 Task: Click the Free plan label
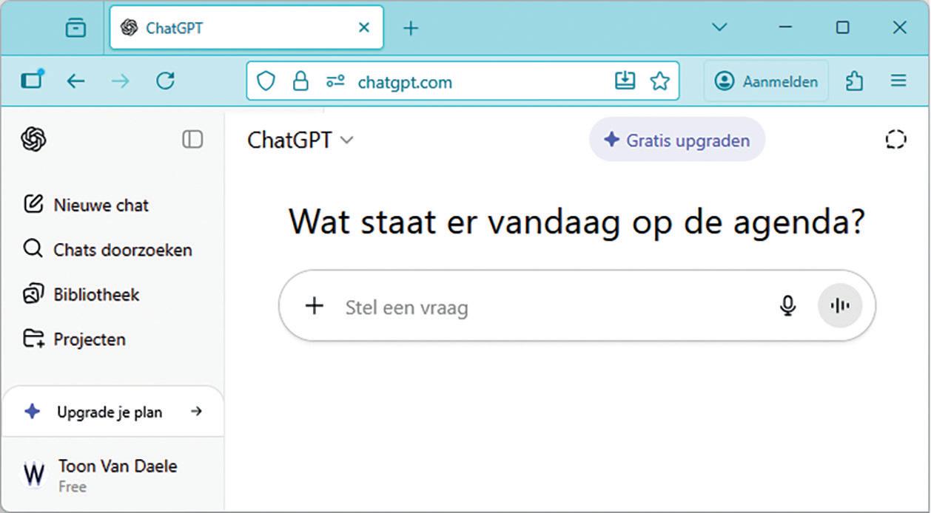[x=73, y=487]
